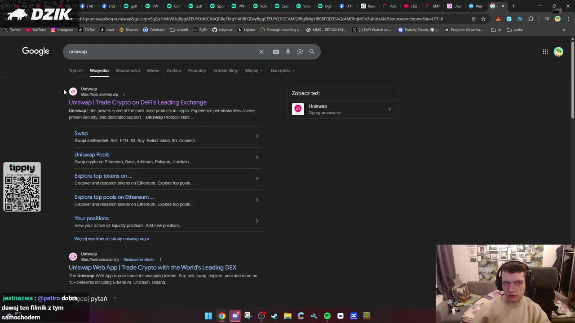Go to Google homepage via the logo

[x=35, y=51]
